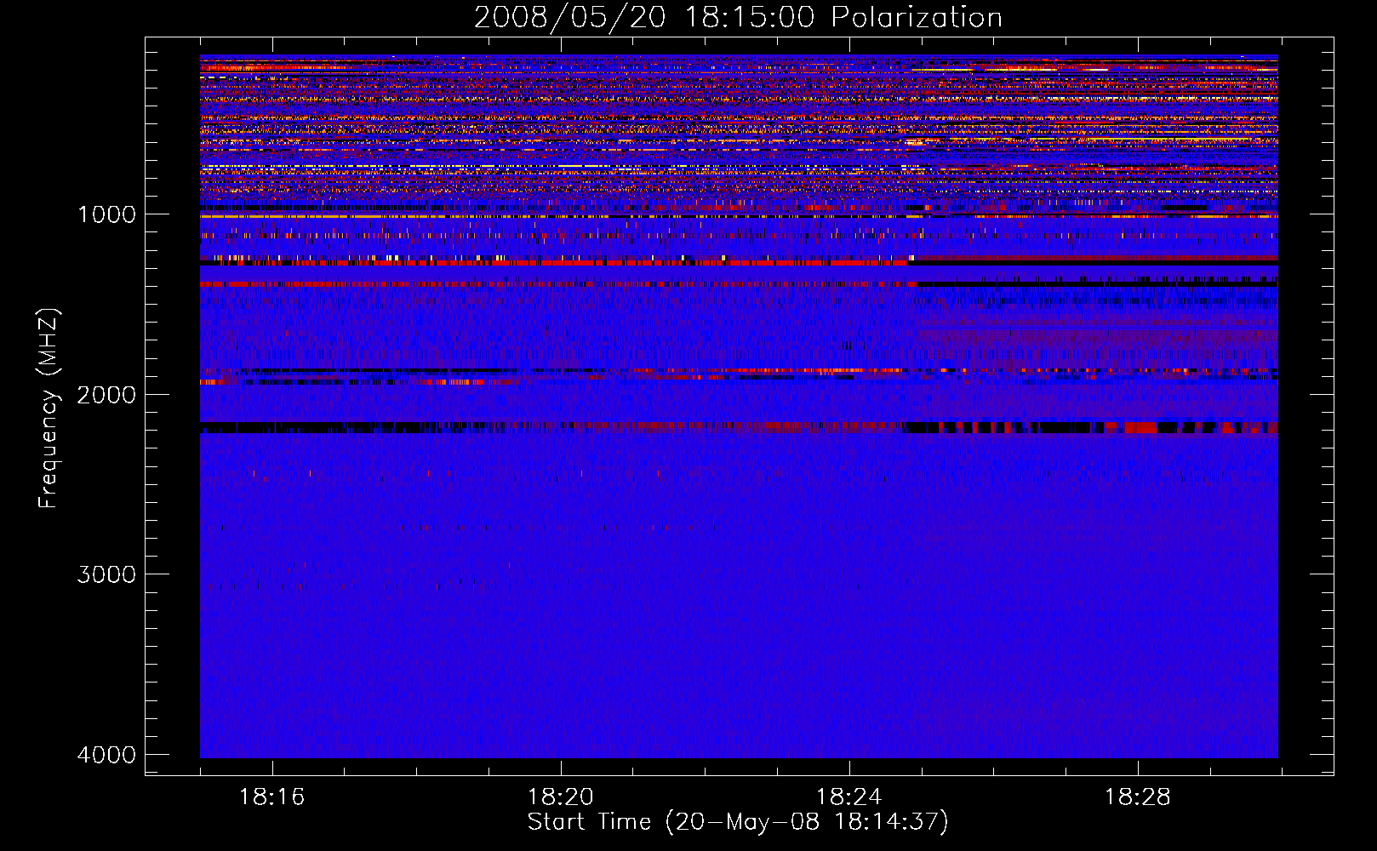Click the 18:24 time tick label
Viewport: 1377px width, 851px height.
(x=849, y=797)
